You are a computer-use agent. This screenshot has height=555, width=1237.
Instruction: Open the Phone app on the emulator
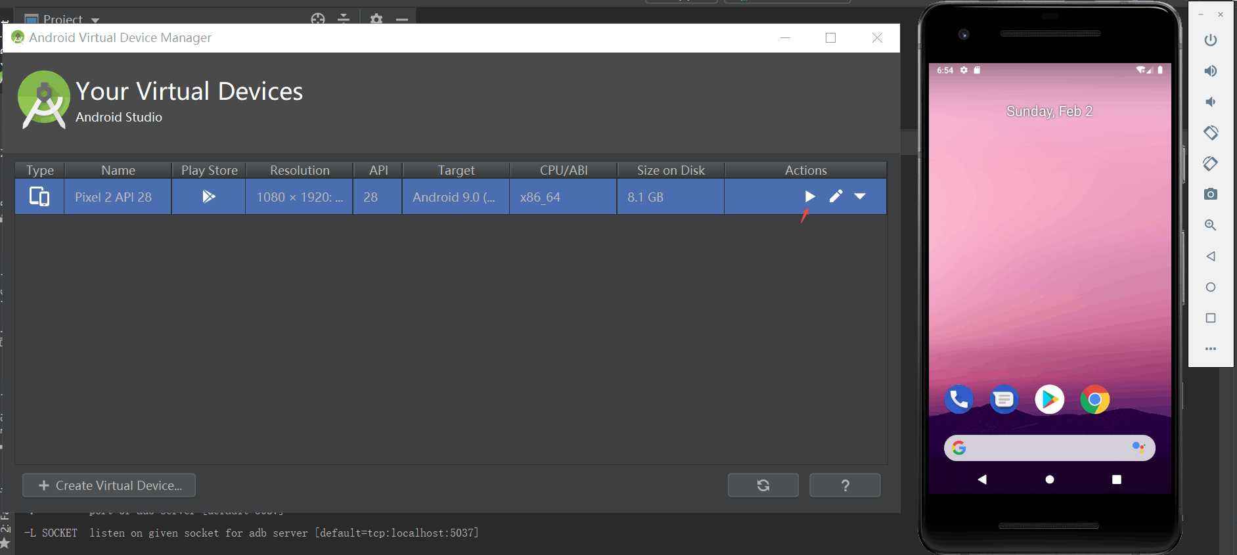958,399
